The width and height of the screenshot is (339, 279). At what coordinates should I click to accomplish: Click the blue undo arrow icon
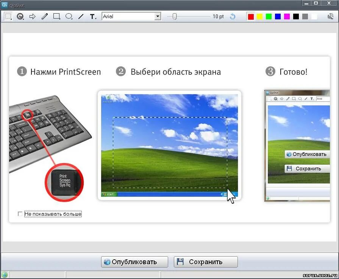233,16
